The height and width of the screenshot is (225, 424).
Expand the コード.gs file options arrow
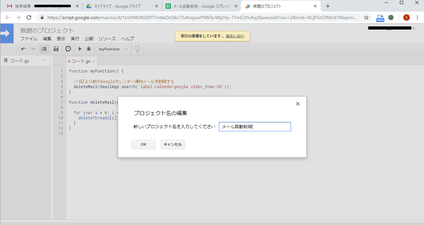[44, 61]
